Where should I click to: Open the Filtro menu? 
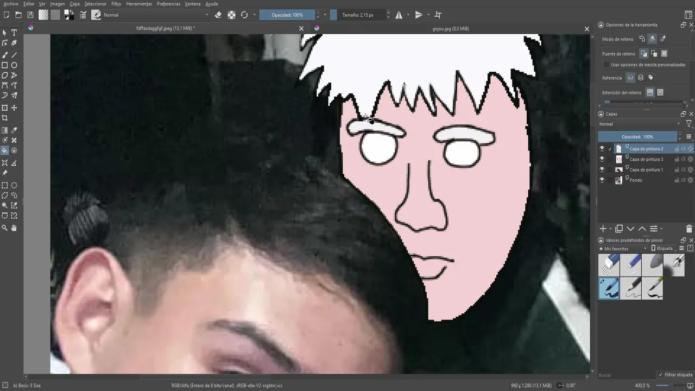(116, 4)
